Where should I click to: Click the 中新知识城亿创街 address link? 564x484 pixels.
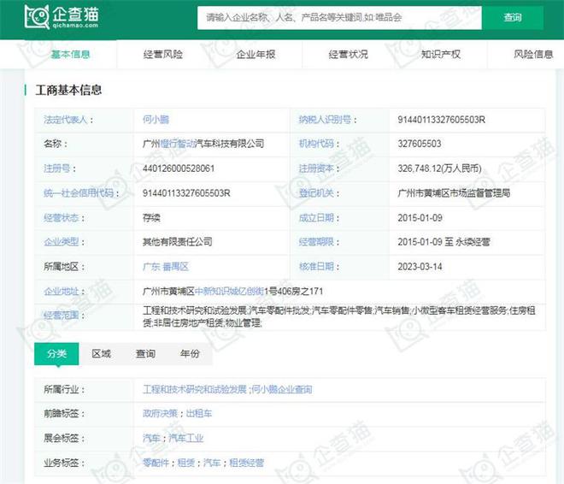click(229, 291)
